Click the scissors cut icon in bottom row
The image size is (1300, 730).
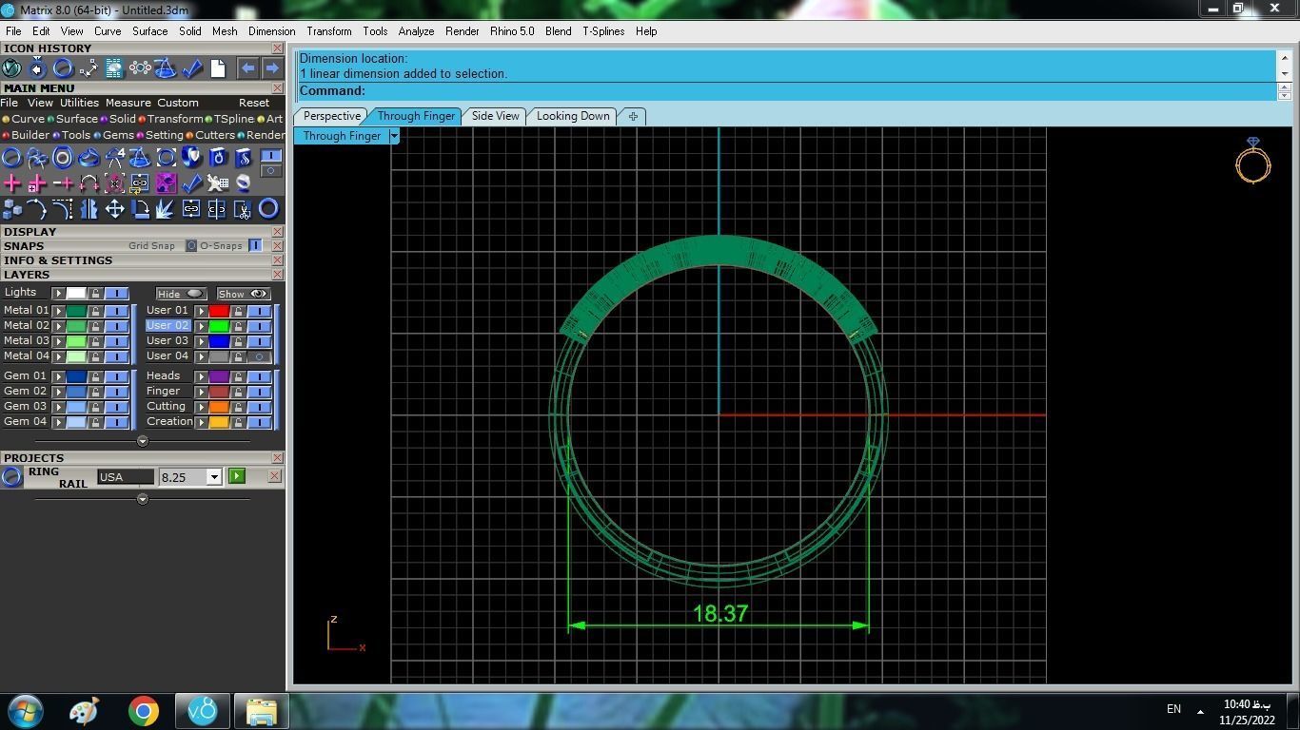click(243, 209)
